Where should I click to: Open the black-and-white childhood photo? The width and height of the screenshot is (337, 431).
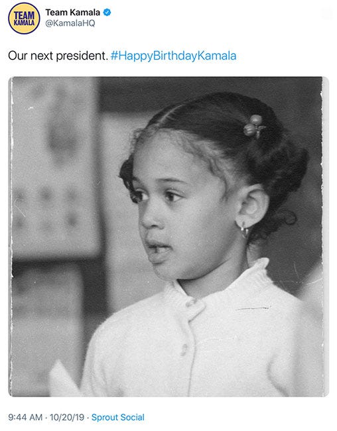tap(168, 237)
